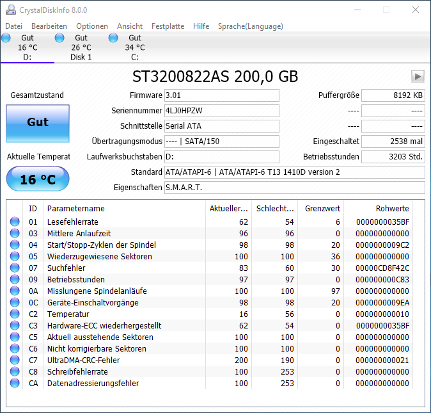Click the next disk arrow button
Image resolution: width=431 pixels, height=413 pixels.
click(418, 76)
